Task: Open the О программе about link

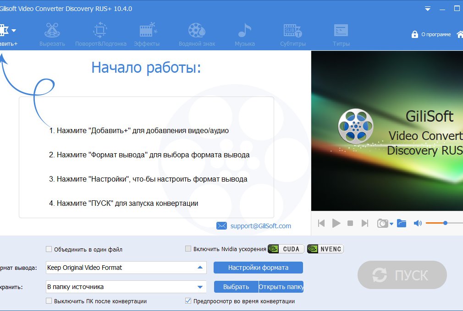Action: [436, 34]
